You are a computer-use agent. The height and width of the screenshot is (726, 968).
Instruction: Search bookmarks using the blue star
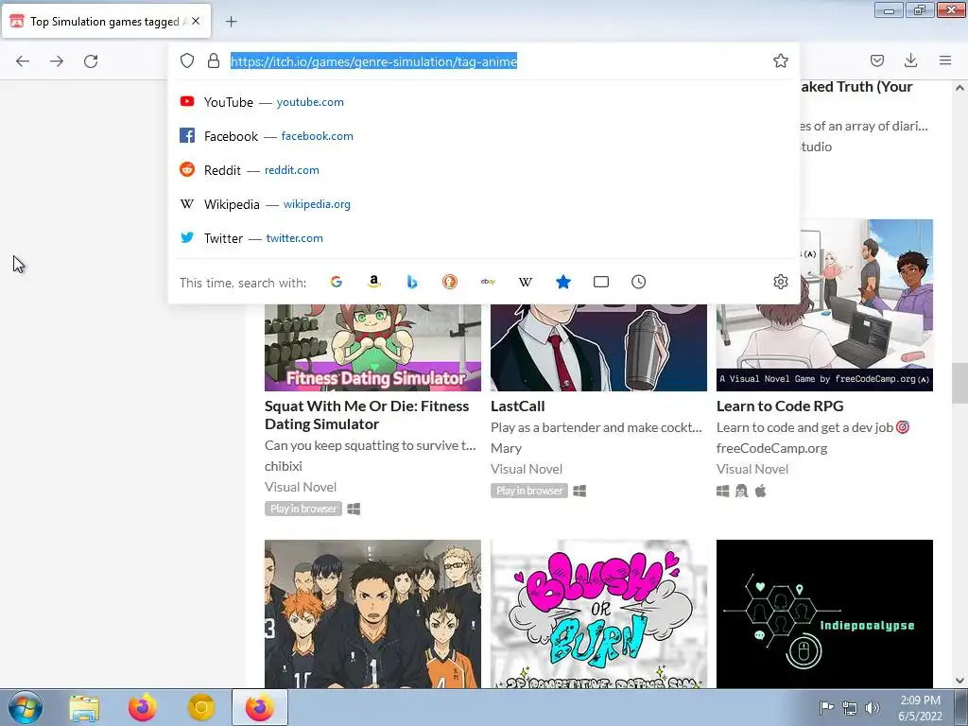563,282
